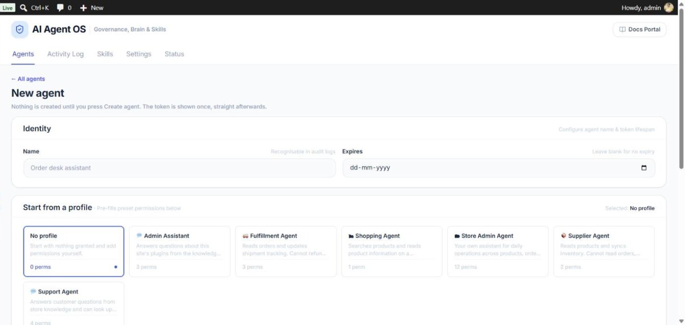
Task: Click the page scrollbar down arrow
Action: pyautogui.click(x=681, y=321)
